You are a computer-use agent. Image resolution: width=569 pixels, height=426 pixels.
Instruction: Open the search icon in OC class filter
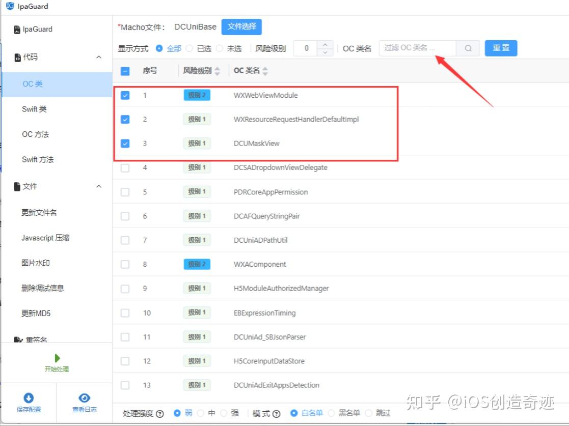(468, 48)
